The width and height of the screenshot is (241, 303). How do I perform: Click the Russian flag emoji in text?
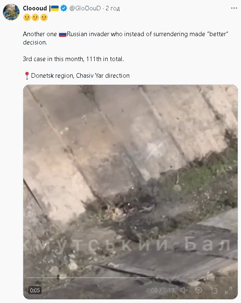click(63, 34)
